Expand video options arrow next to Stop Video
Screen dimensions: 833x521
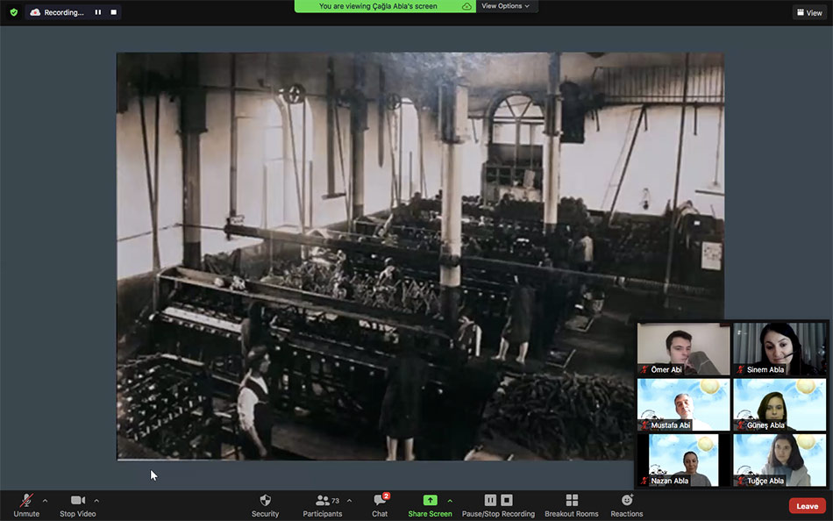point(96,500)
